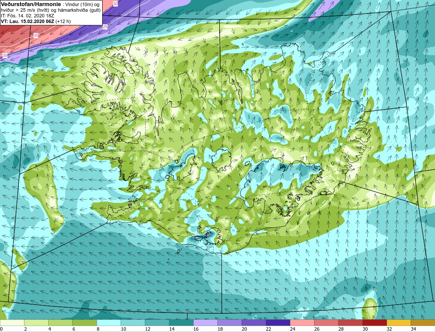Click the '28' tick label on the color scale
The width and height of the screenshot is (435, 332).
point(341,329)
